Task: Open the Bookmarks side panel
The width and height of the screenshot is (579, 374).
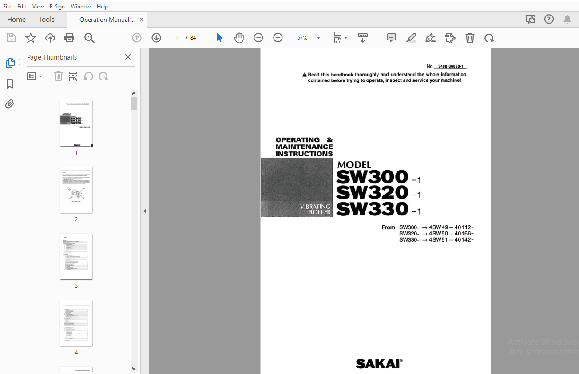Action: (10, 84)
